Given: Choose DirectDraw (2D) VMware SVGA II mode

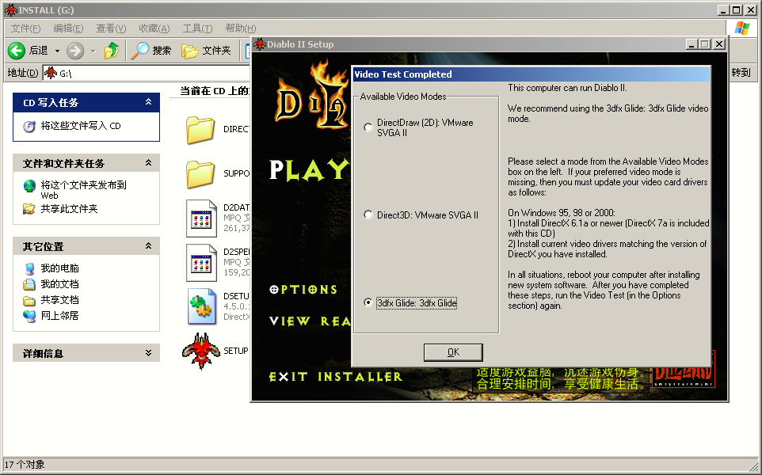Looking at the screenshot, I should pos(368,127).
